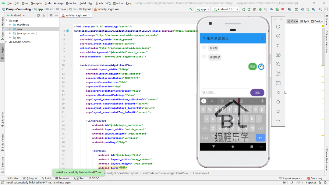Open the UTF-8 encoding selector
Viewport: 329px width, 185px height.
pos(299,183)
